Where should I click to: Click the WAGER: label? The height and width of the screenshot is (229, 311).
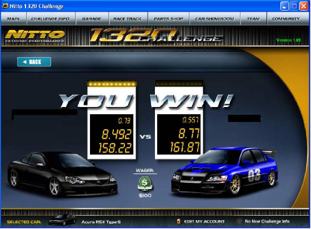tap(145, 171)
